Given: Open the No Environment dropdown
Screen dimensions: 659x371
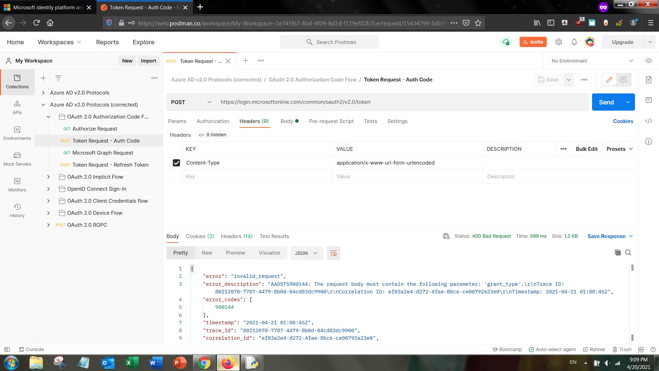Looking at the screenshot, I should click(x=590, y=61).
